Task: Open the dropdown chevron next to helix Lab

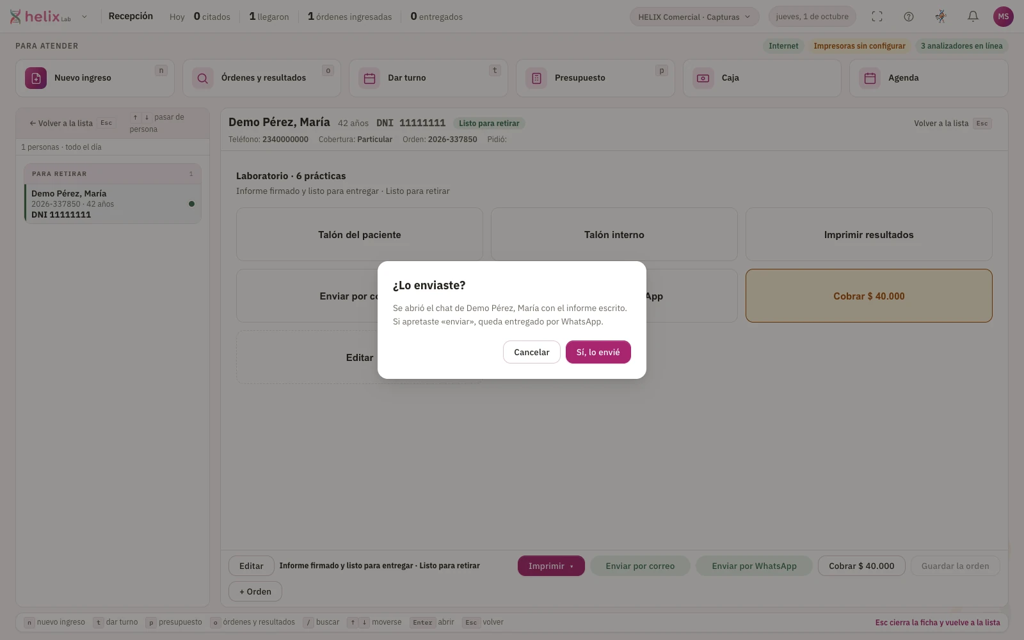Action: [x=84, y=17]
